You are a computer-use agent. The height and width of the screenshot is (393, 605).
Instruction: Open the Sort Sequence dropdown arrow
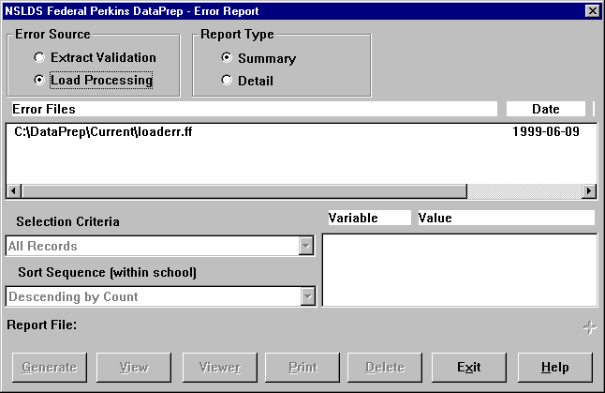(x=307, y=296)
